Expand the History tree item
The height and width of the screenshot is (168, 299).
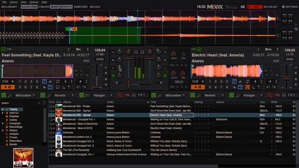click(x=3, y=131)
